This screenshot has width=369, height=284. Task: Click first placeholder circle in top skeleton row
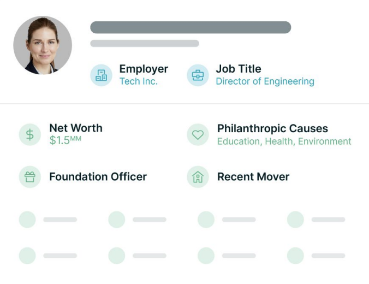tap(27, 220)
